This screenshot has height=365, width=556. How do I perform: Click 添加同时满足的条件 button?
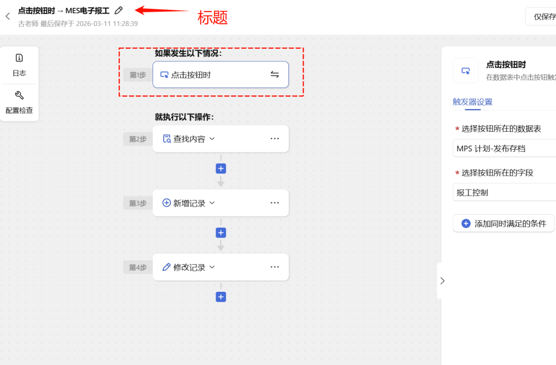coord(503,223)
